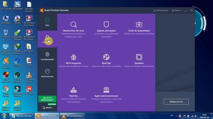Launch Wi-Fi Inspector
This screenshot has width=213, height=119.
[74, 61]
